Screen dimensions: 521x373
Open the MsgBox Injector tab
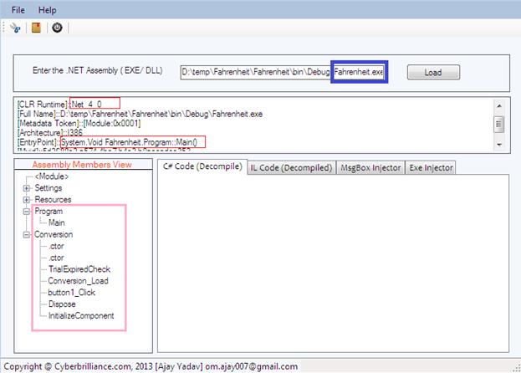click(x=369, y=167)
